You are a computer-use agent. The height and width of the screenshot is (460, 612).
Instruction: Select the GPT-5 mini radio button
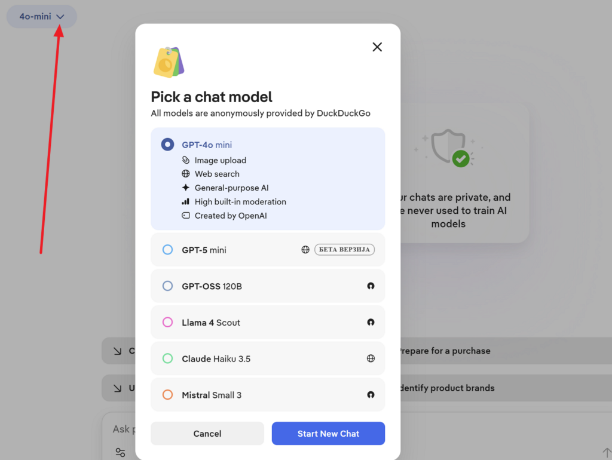click(168, 250)
